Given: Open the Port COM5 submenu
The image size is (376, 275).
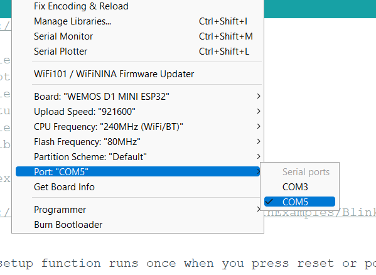Looking at the screenshot, I should [138, 171].
